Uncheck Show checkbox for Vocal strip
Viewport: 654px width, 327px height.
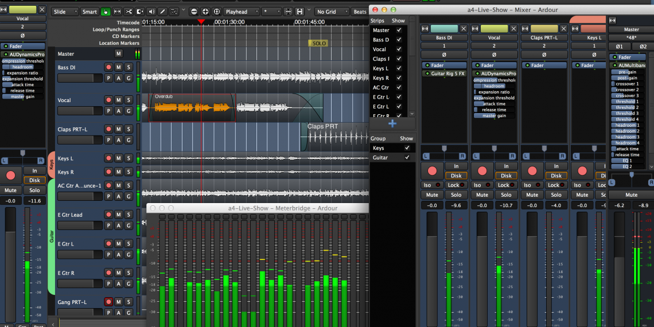(x=399, y=49)
